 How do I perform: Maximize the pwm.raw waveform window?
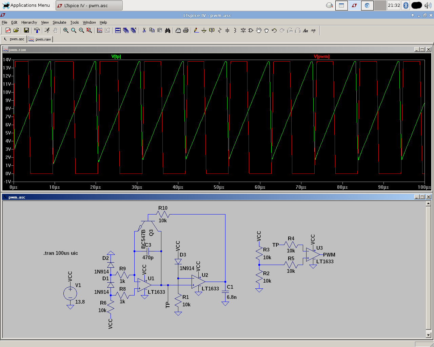point(422,49)
